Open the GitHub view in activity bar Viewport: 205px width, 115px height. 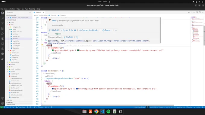tap(2, 38)
